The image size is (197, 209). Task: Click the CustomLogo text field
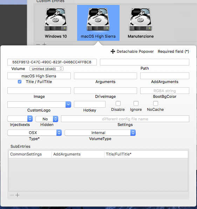click(x=36, y=104)
